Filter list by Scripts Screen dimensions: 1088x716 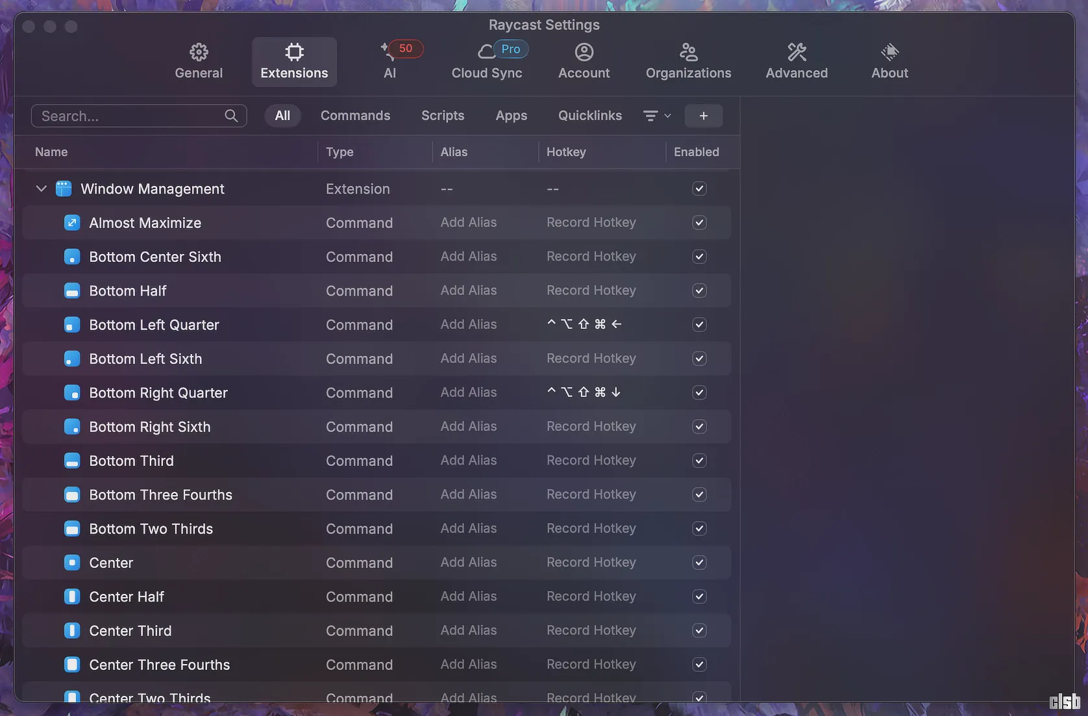[x=443, y=116]
